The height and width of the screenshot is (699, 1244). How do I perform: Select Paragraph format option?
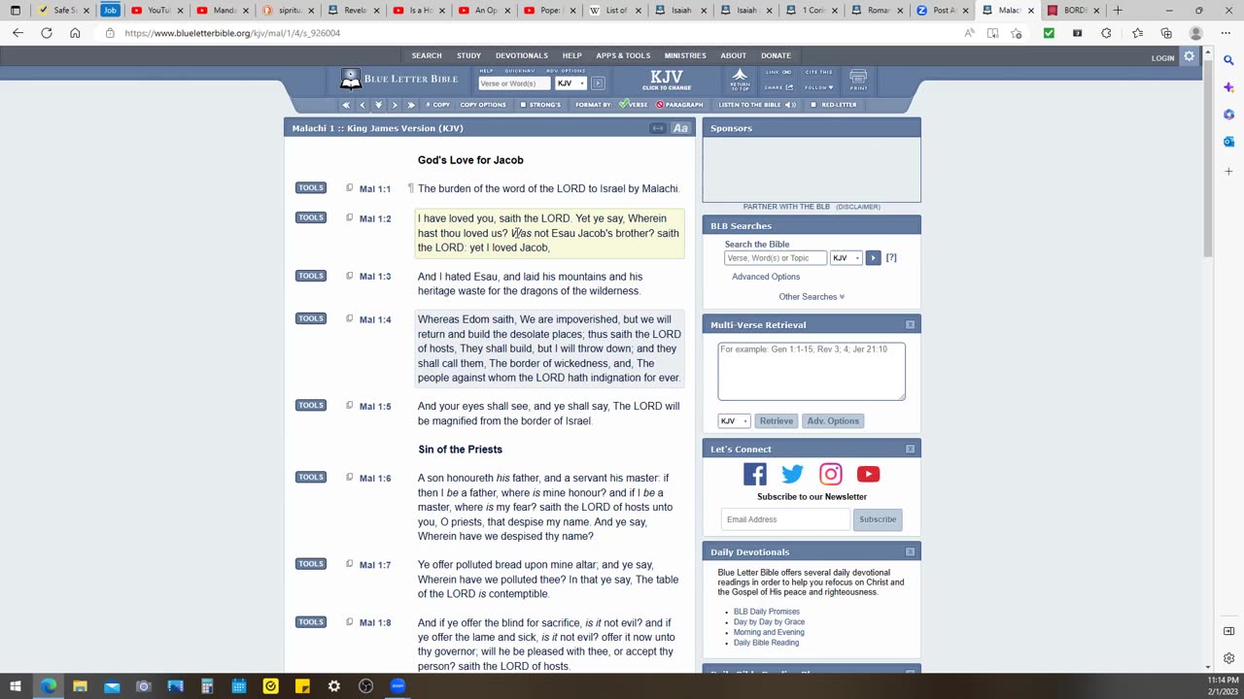678,105
